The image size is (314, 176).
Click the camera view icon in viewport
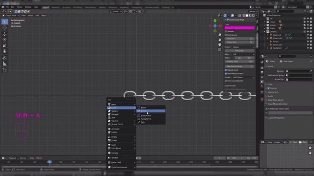click(220, 44)
